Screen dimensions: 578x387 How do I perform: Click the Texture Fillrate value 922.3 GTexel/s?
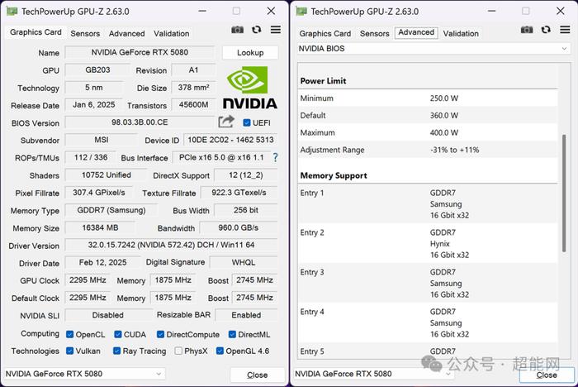click(239, 193)
